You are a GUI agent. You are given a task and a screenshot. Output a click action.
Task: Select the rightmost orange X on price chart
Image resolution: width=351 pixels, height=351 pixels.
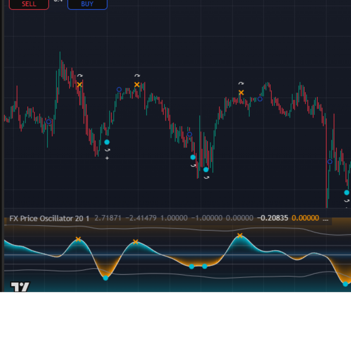[241, 93]
